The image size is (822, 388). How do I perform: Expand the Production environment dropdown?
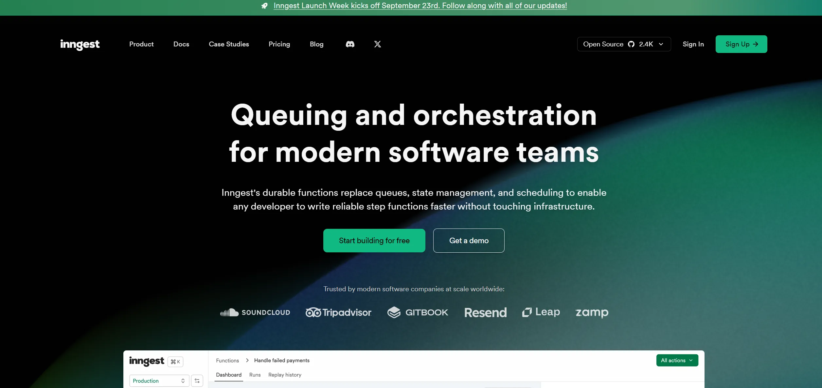coord(159,380)
